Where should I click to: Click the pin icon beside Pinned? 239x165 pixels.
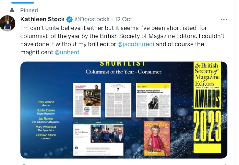click(12, 10)
